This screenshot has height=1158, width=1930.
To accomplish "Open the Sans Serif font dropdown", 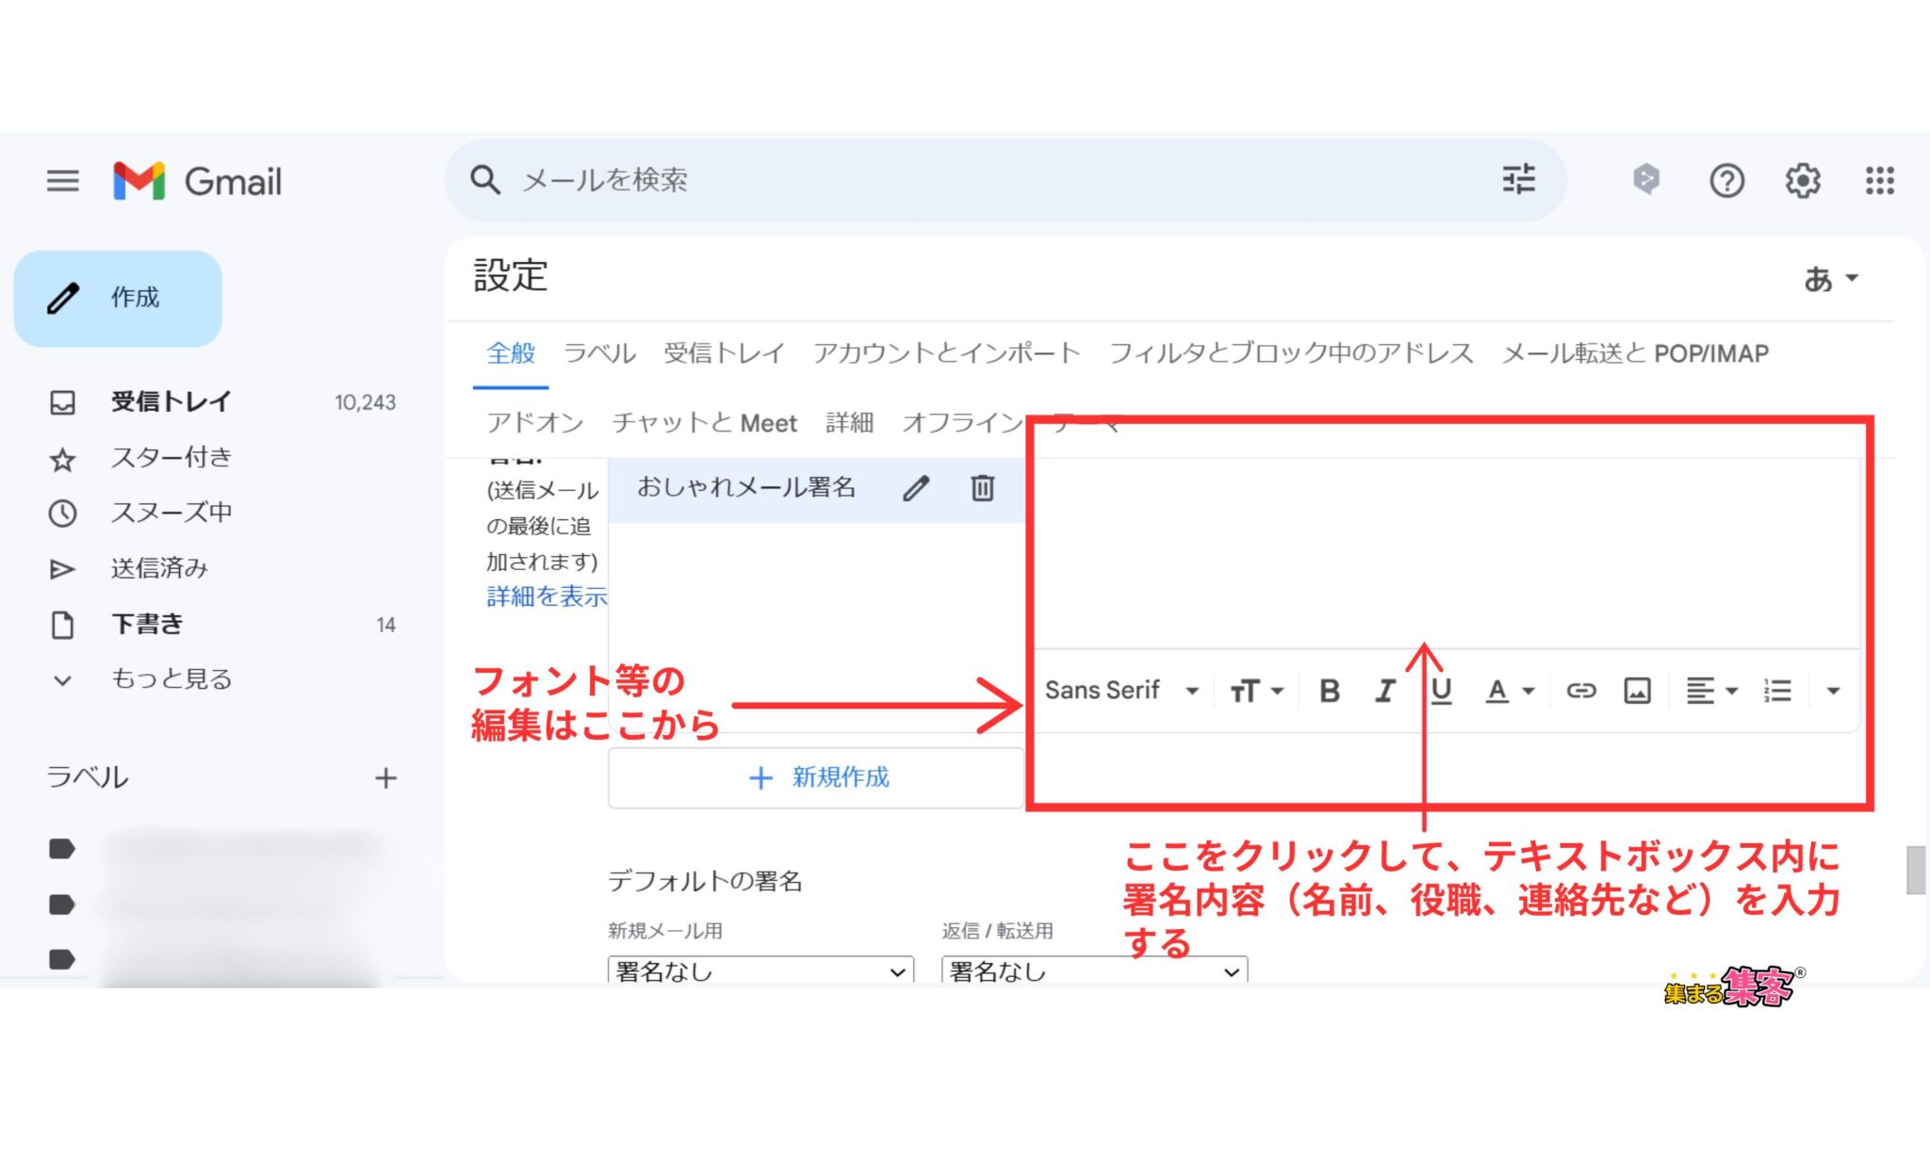I will coord(1121,691).
